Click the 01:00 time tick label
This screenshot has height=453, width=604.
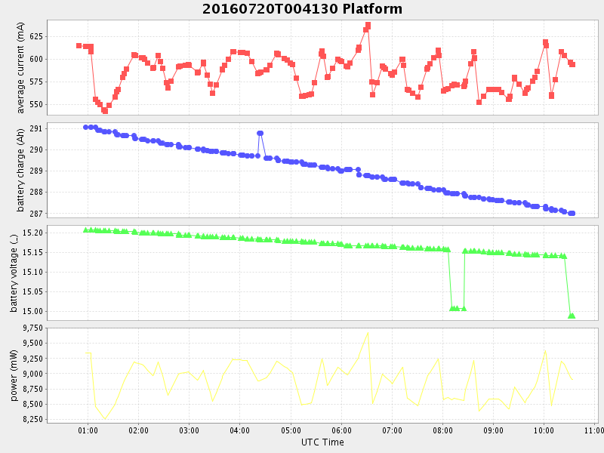(88, 430)
